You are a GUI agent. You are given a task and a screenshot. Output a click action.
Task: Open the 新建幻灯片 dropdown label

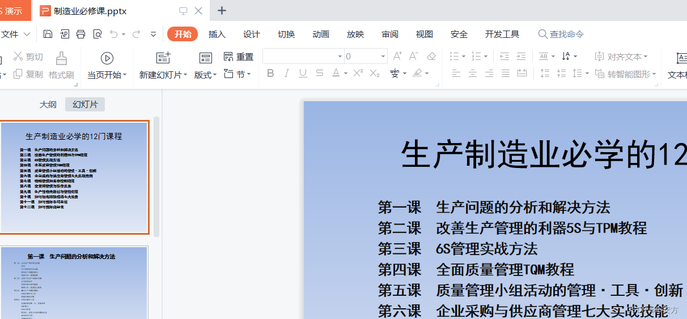(164, 75)
